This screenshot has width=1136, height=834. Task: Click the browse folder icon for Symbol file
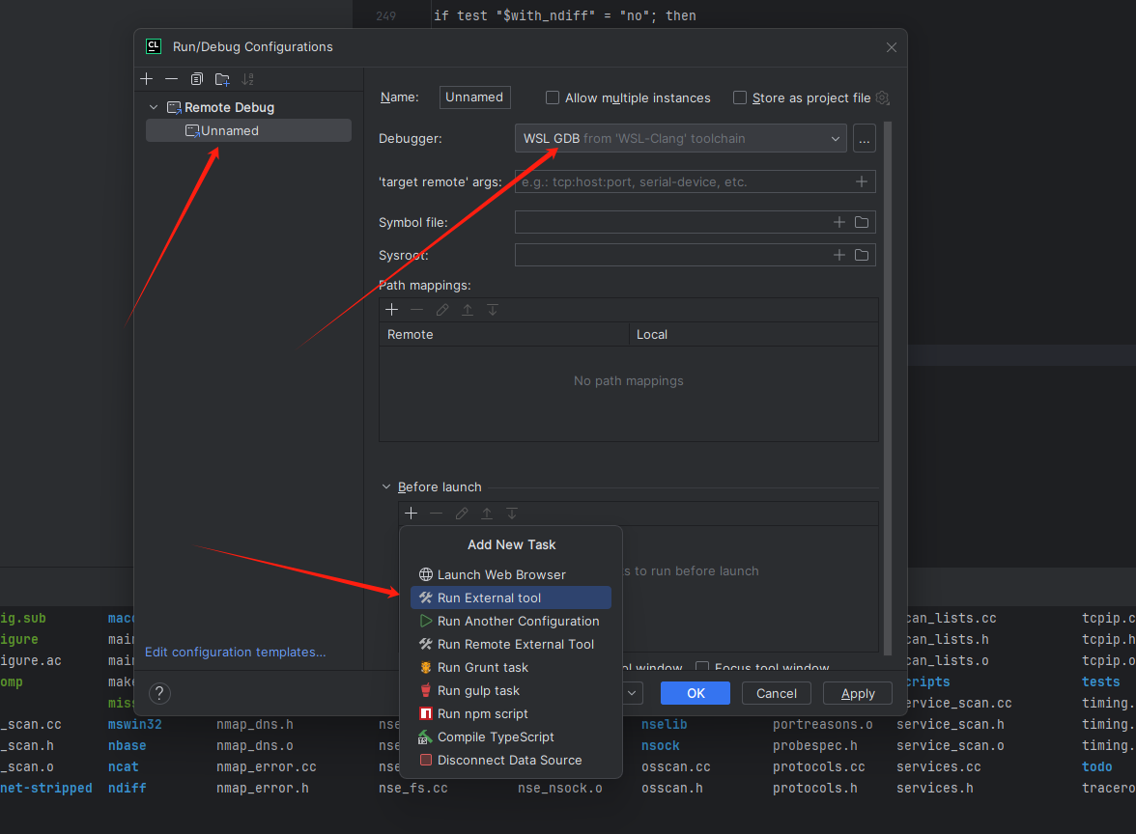[x=862, y=222]
